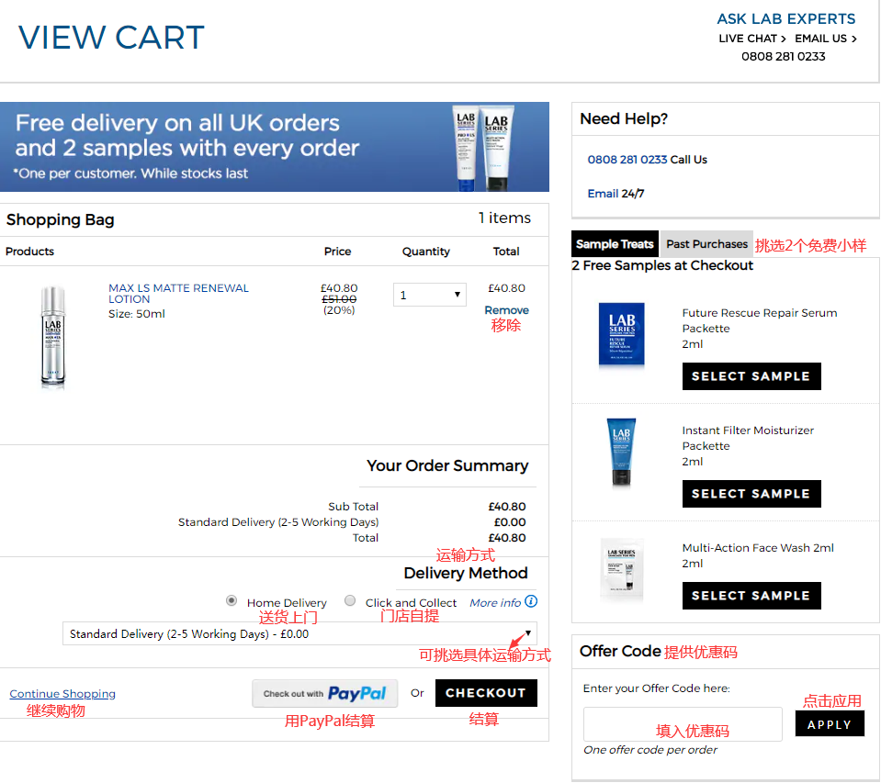
Task: Click the black CHECKOUT button
Action: (x=486, y=693)
